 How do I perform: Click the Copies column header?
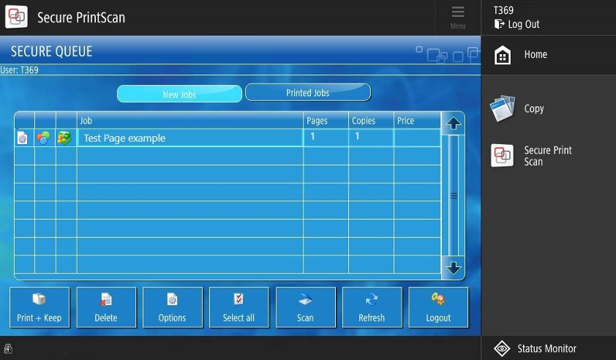[x=371, y=121]
